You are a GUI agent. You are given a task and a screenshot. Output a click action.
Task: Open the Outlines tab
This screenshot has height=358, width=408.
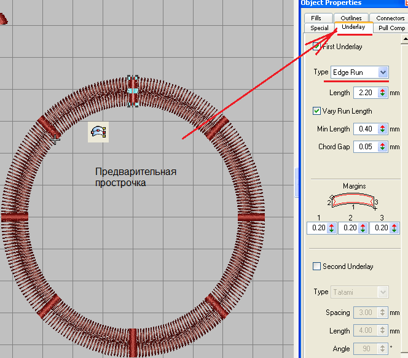coord(351,18)
